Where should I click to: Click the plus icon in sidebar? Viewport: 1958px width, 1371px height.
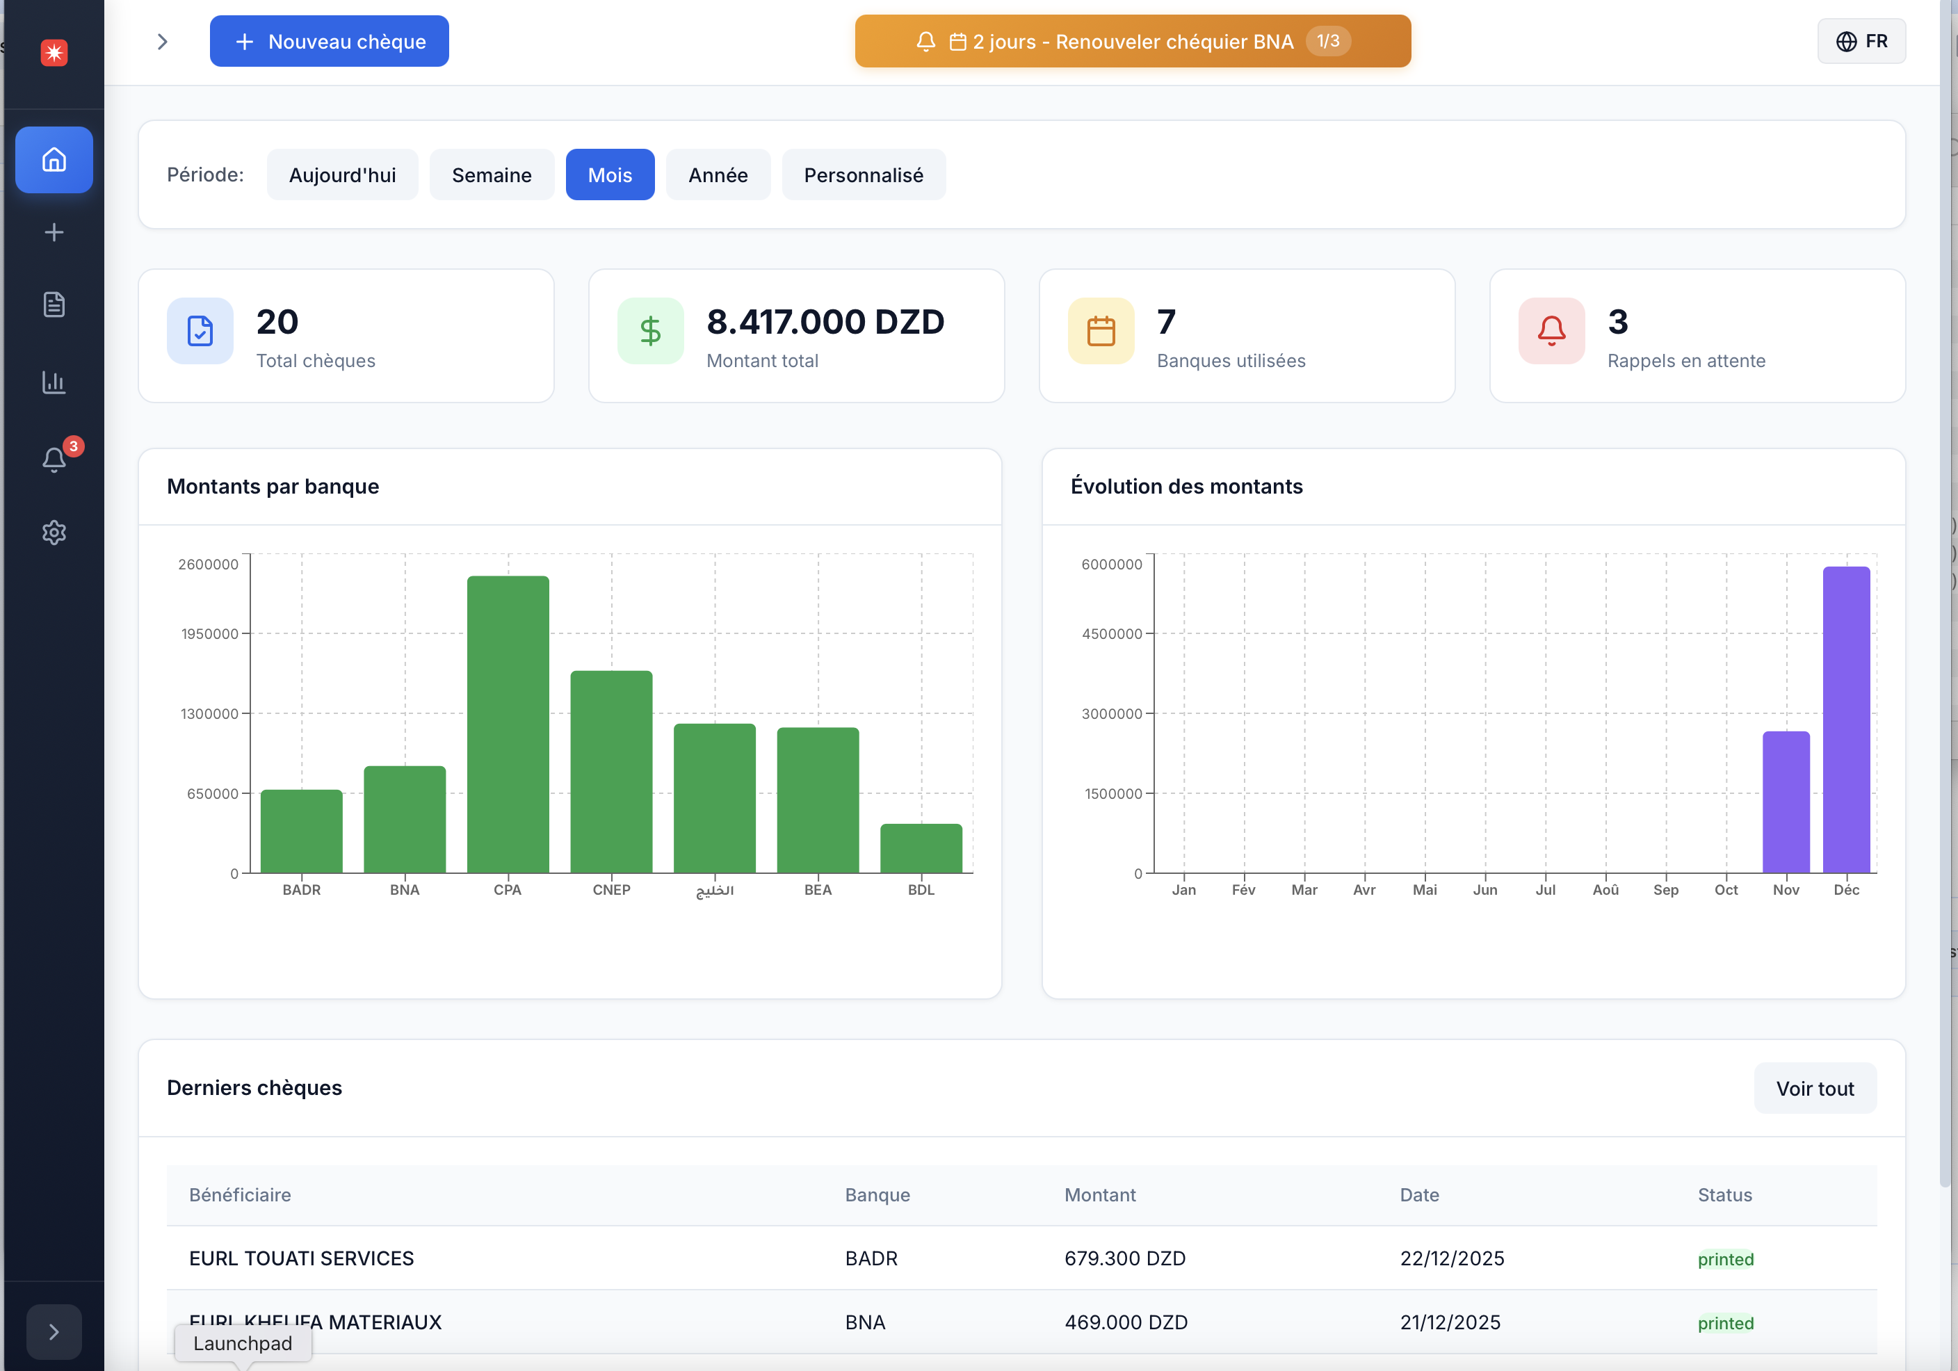pos(54,232)
